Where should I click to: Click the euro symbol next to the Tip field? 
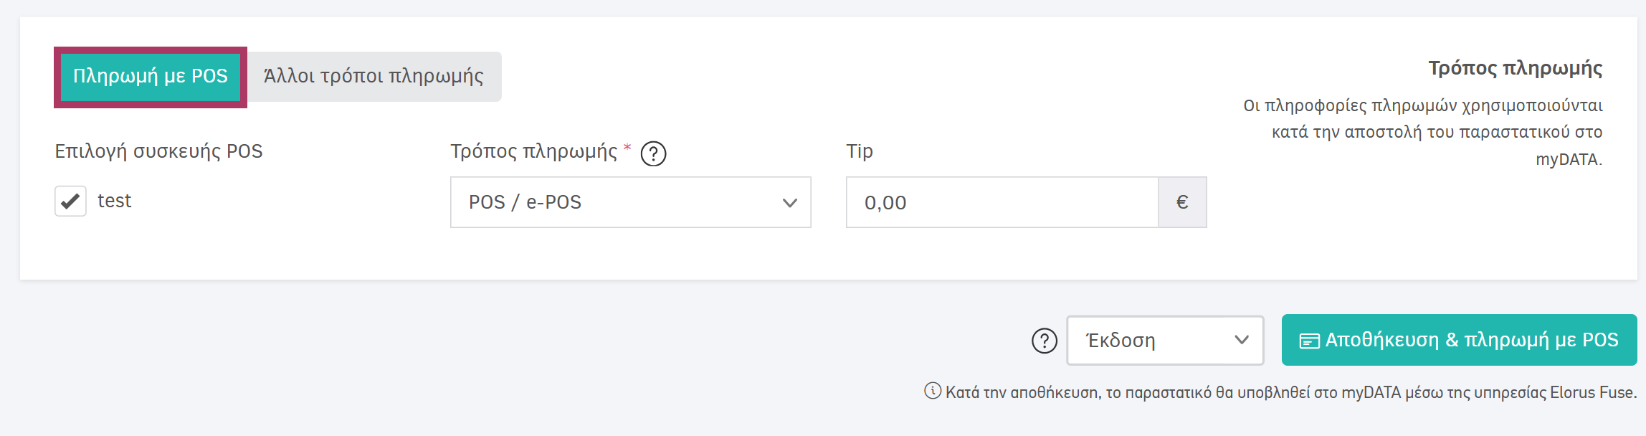pyautogui.click(x=1181, y=202)
